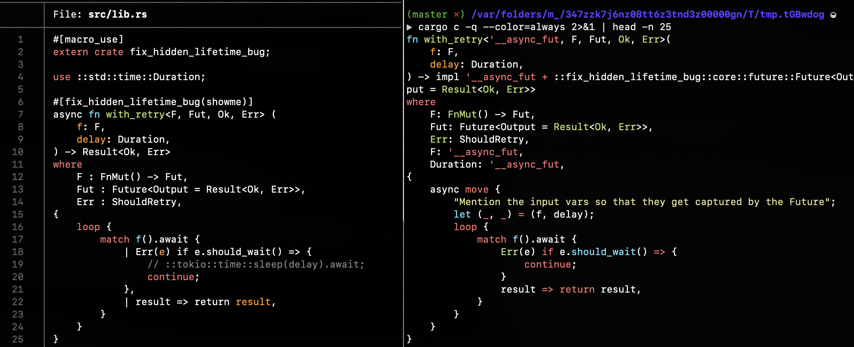Click the prompt arrow before the cargo command

click(x=409, y=27)
